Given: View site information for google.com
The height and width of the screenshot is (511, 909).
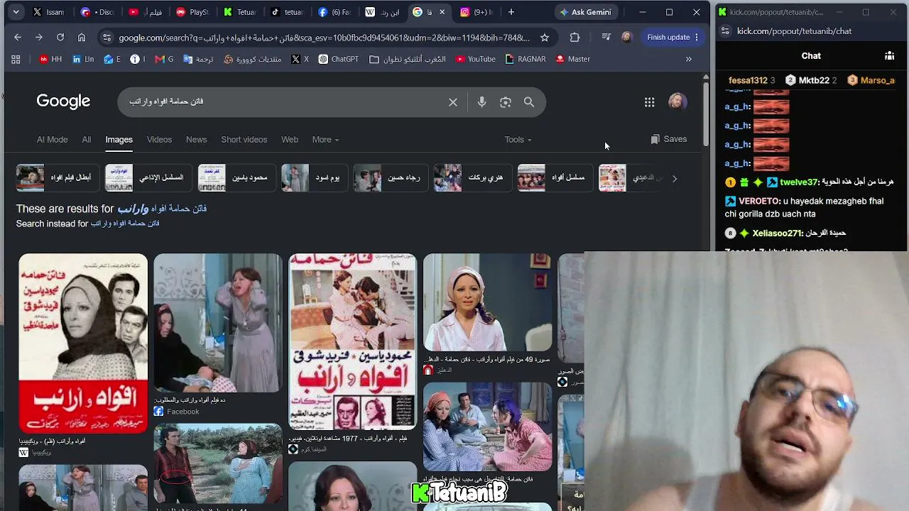Looking at the screenshot, I should 106,37.
